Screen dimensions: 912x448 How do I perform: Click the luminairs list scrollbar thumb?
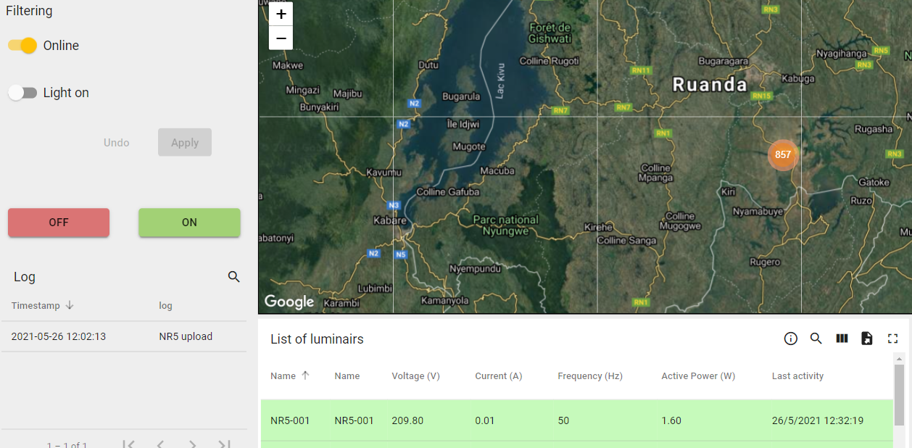(899, 395)
